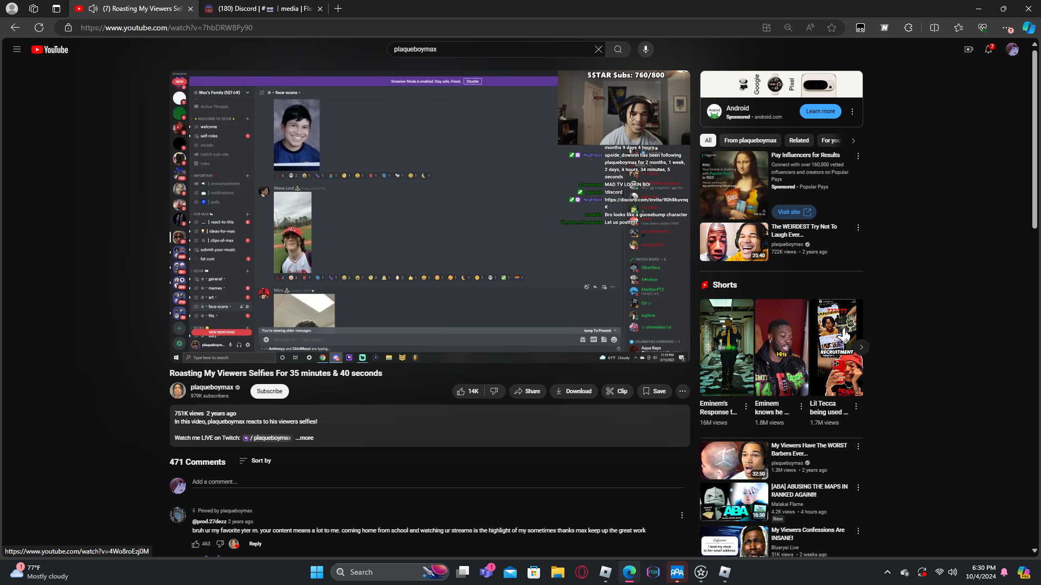Open options for ABA ABUSING THE MAPS video
This screenshot has width=1041, height=585.
tap(858, 487)
